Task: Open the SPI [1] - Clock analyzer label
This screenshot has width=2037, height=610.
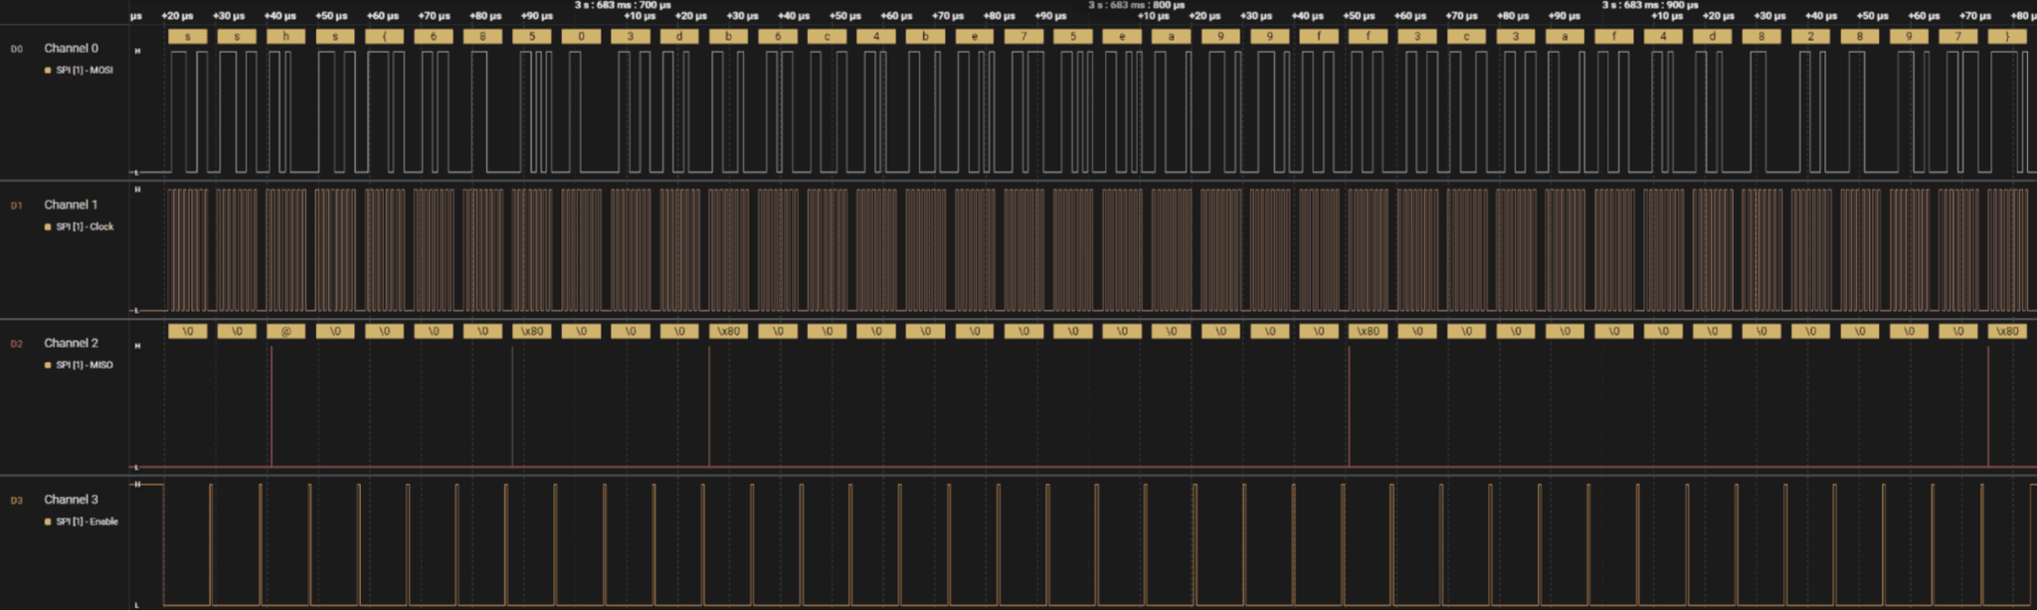Action: (x=85, y=228)
